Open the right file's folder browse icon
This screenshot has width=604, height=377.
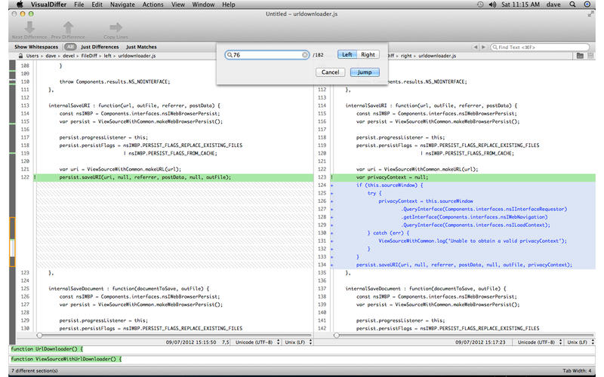pos(580,56)
